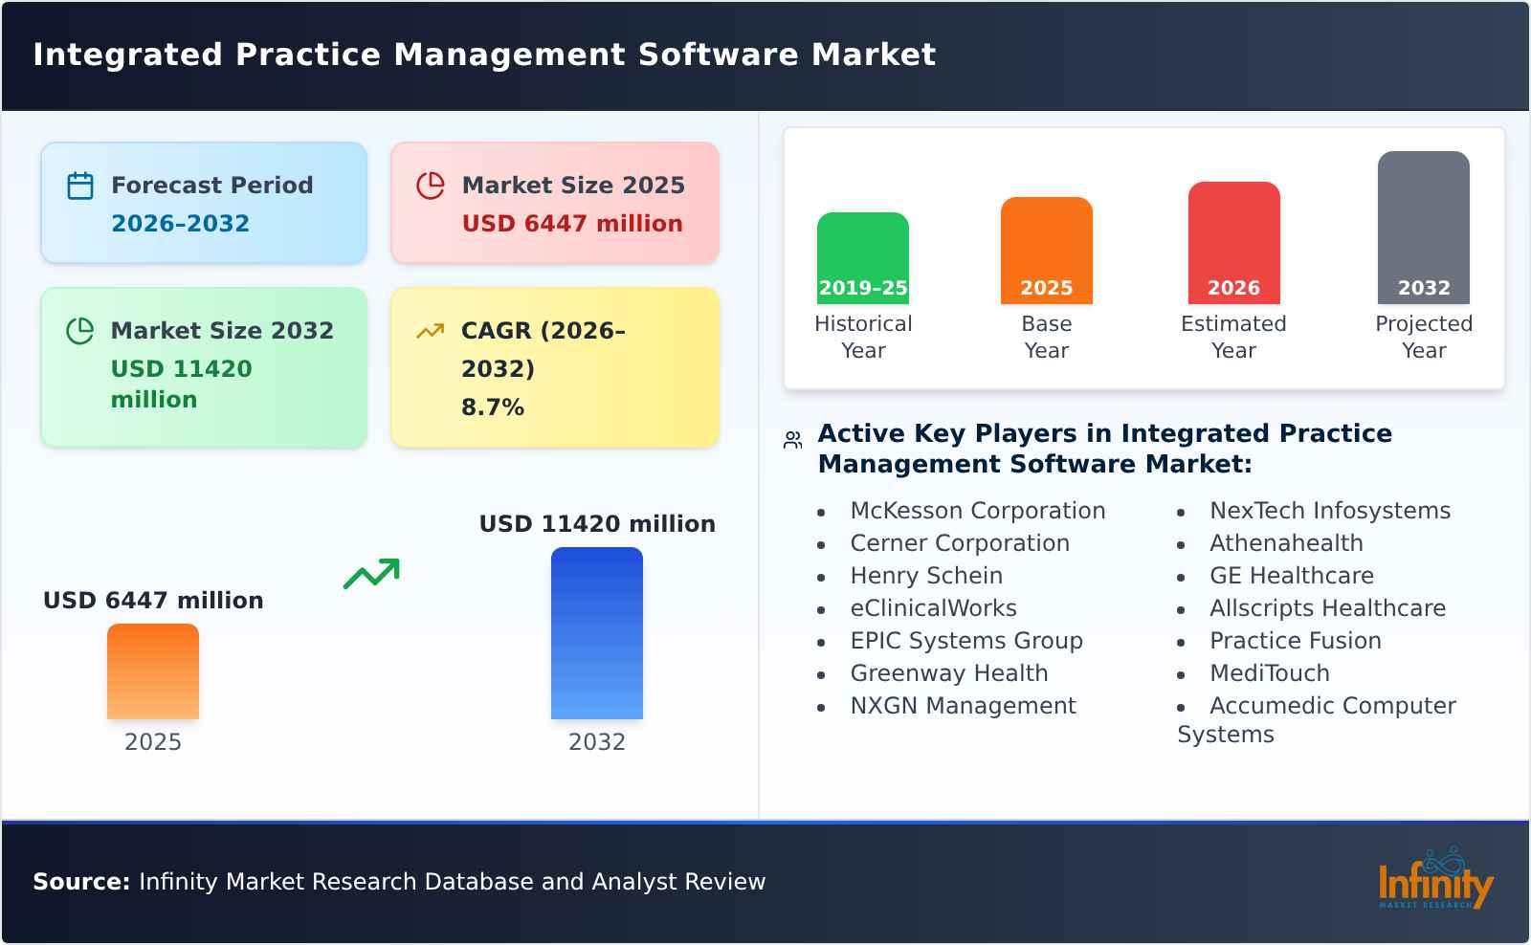The image size is (1531, 945).
Task: Click the 'Integrated Practice Management Software Market' title
Action: [x=484, y=55]
